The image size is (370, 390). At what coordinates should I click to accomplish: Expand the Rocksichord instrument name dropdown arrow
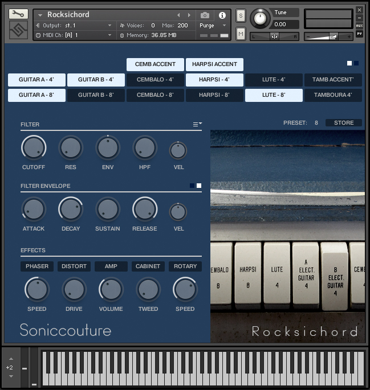pos(40,15)
